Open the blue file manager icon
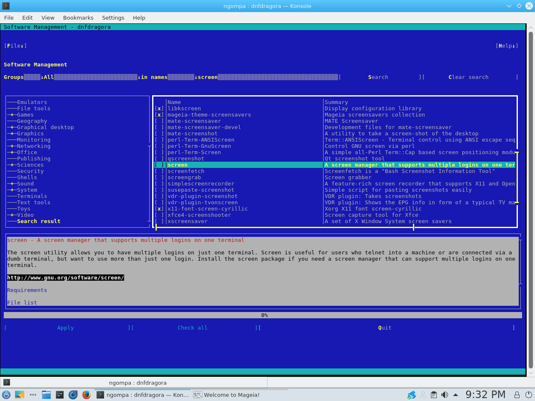535x401 pixels. (x=46, y=395)
